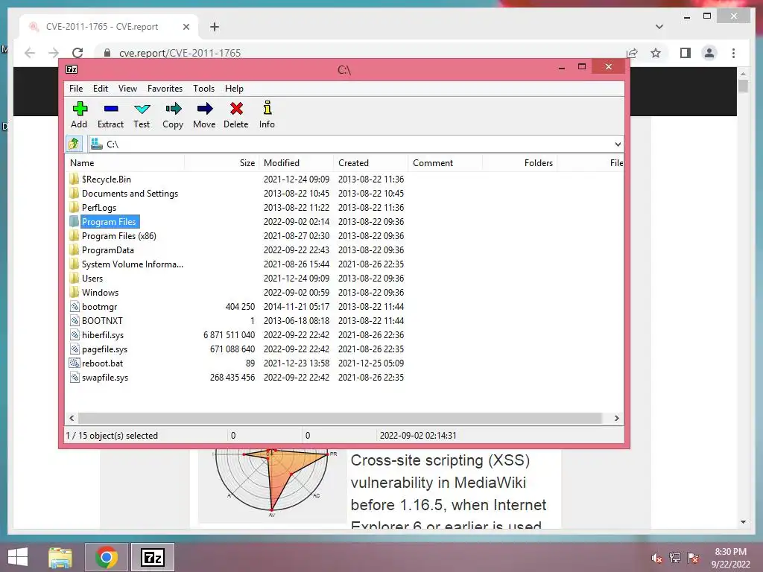
Task: Sort by the Created column header
Action: (371, 163)
